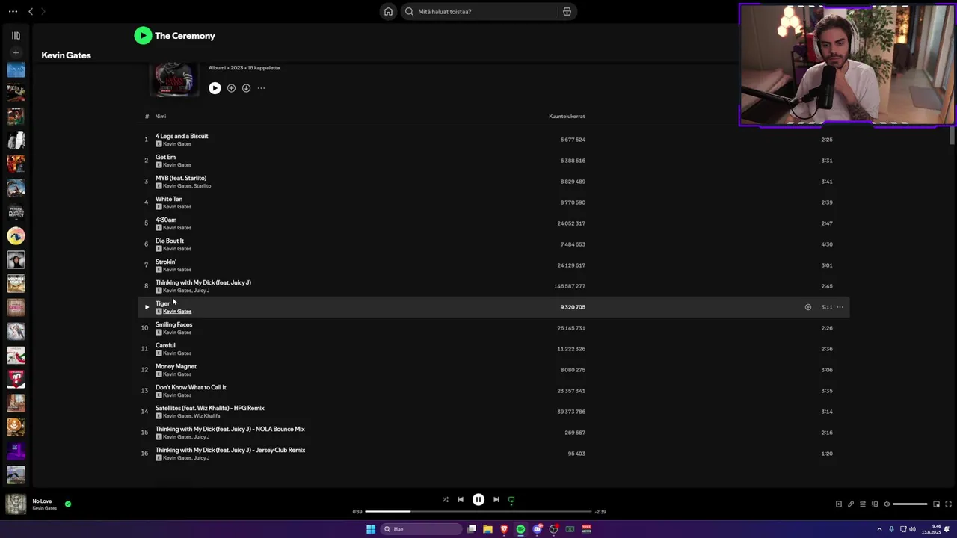Open Spotify Home via house icon
Image resolution: width=957 pixels, height=538 pixels.
tap(388, 11)
